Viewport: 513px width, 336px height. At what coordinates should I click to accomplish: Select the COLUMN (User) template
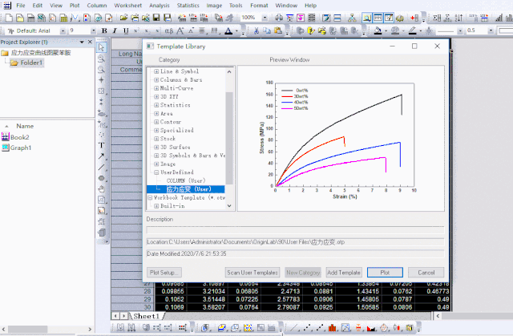pos(186,180)
